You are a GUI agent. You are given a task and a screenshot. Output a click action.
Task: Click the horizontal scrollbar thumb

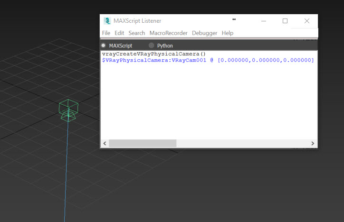[143, 143]
